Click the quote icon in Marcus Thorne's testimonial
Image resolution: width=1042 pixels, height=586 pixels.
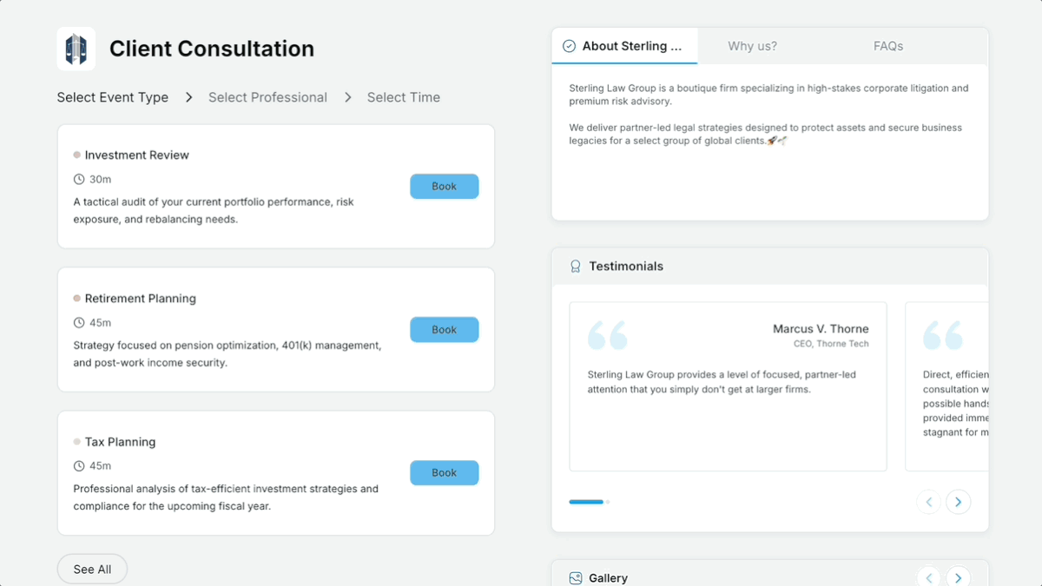[x=608, y=334]
